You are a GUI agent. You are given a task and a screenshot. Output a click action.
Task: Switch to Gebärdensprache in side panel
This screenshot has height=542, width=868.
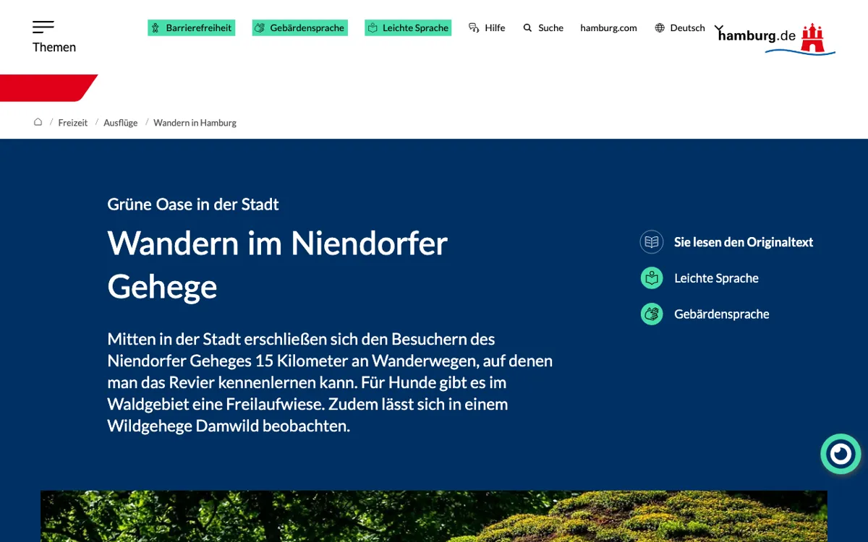tap(722, 314)
